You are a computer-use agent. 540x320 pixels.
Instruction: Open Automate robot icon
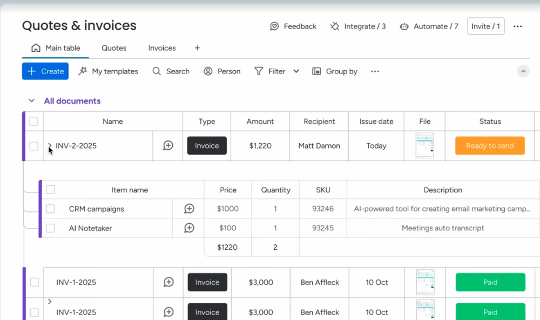point(404,26)
